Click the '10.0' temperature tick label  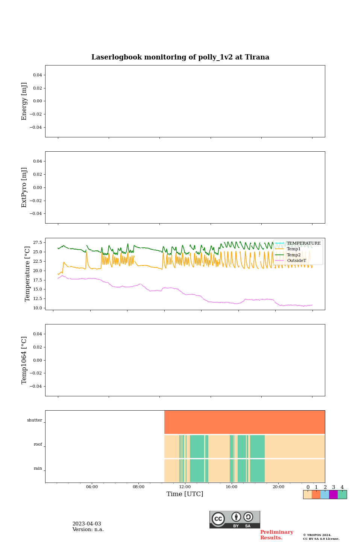tap(38, 308)
